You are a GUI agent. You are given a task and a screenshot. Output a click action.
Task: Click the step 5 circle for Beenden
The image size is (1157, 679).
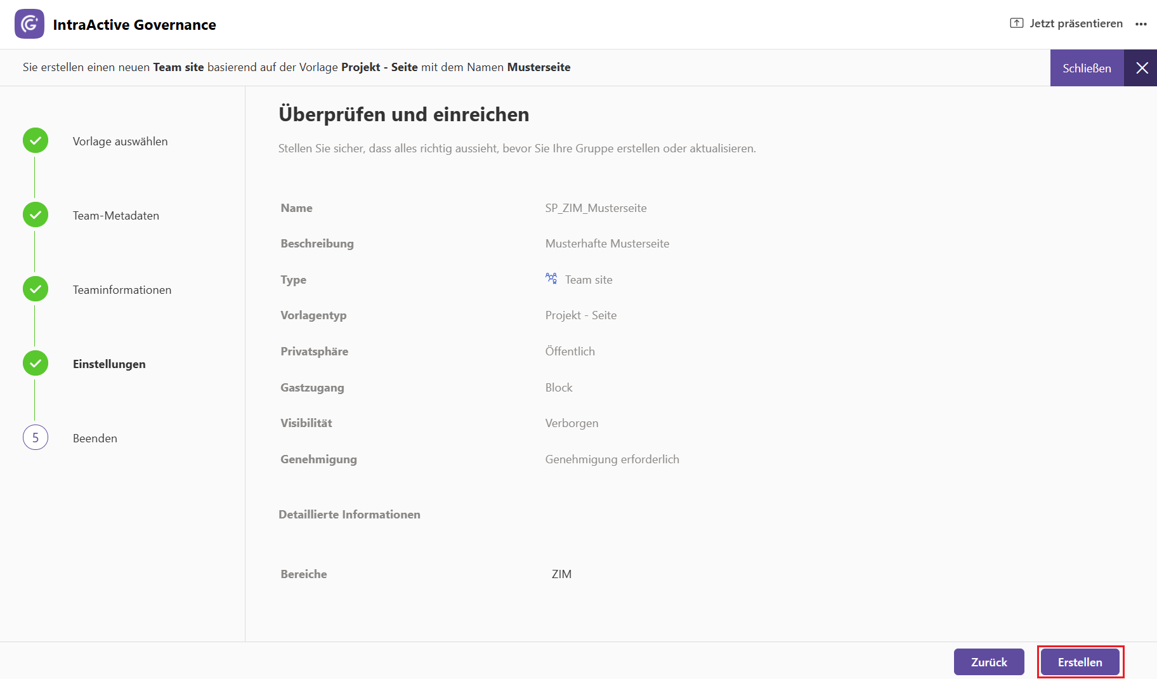tap(36, 438)
